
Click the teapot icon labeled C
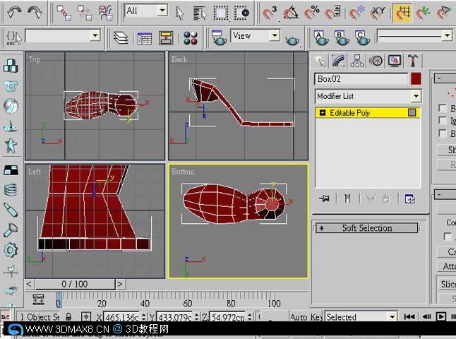[x=362, y=38]
